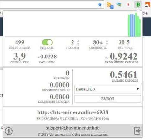The image size is (151, 139).
Task: Open the info circle icon
Action: pyautogui.click(x=9, y=131)
